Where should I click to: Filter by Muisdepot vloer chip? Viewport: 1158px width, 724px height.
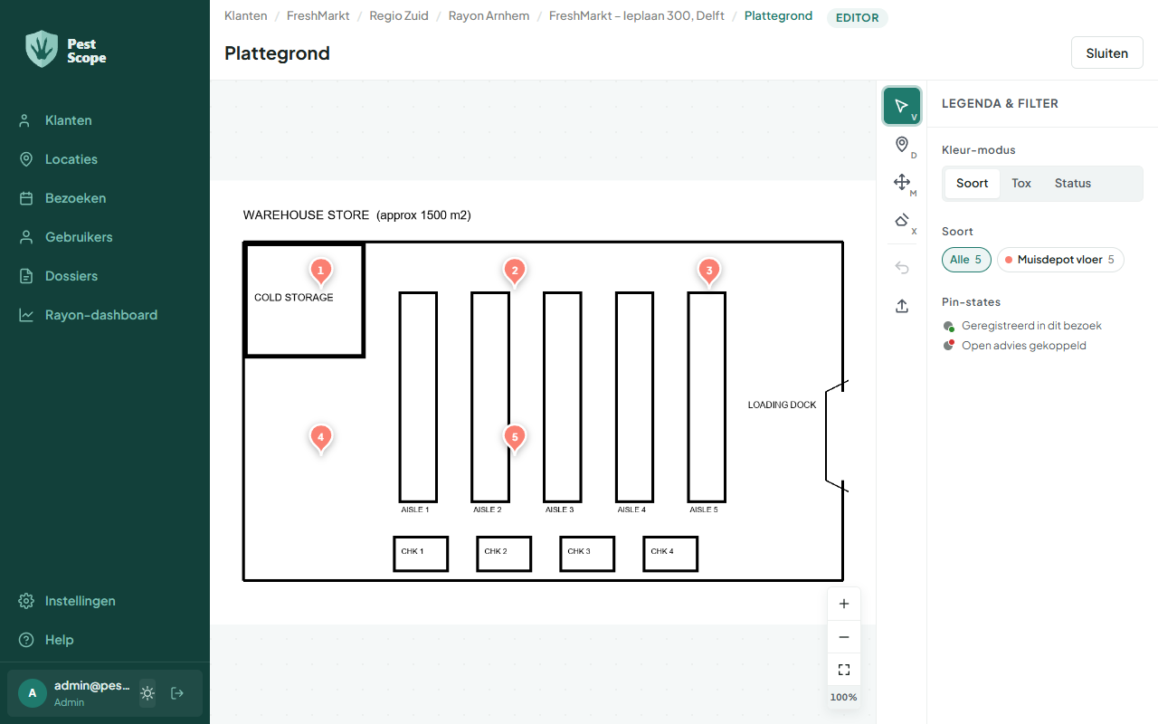tap(1060, 260)
